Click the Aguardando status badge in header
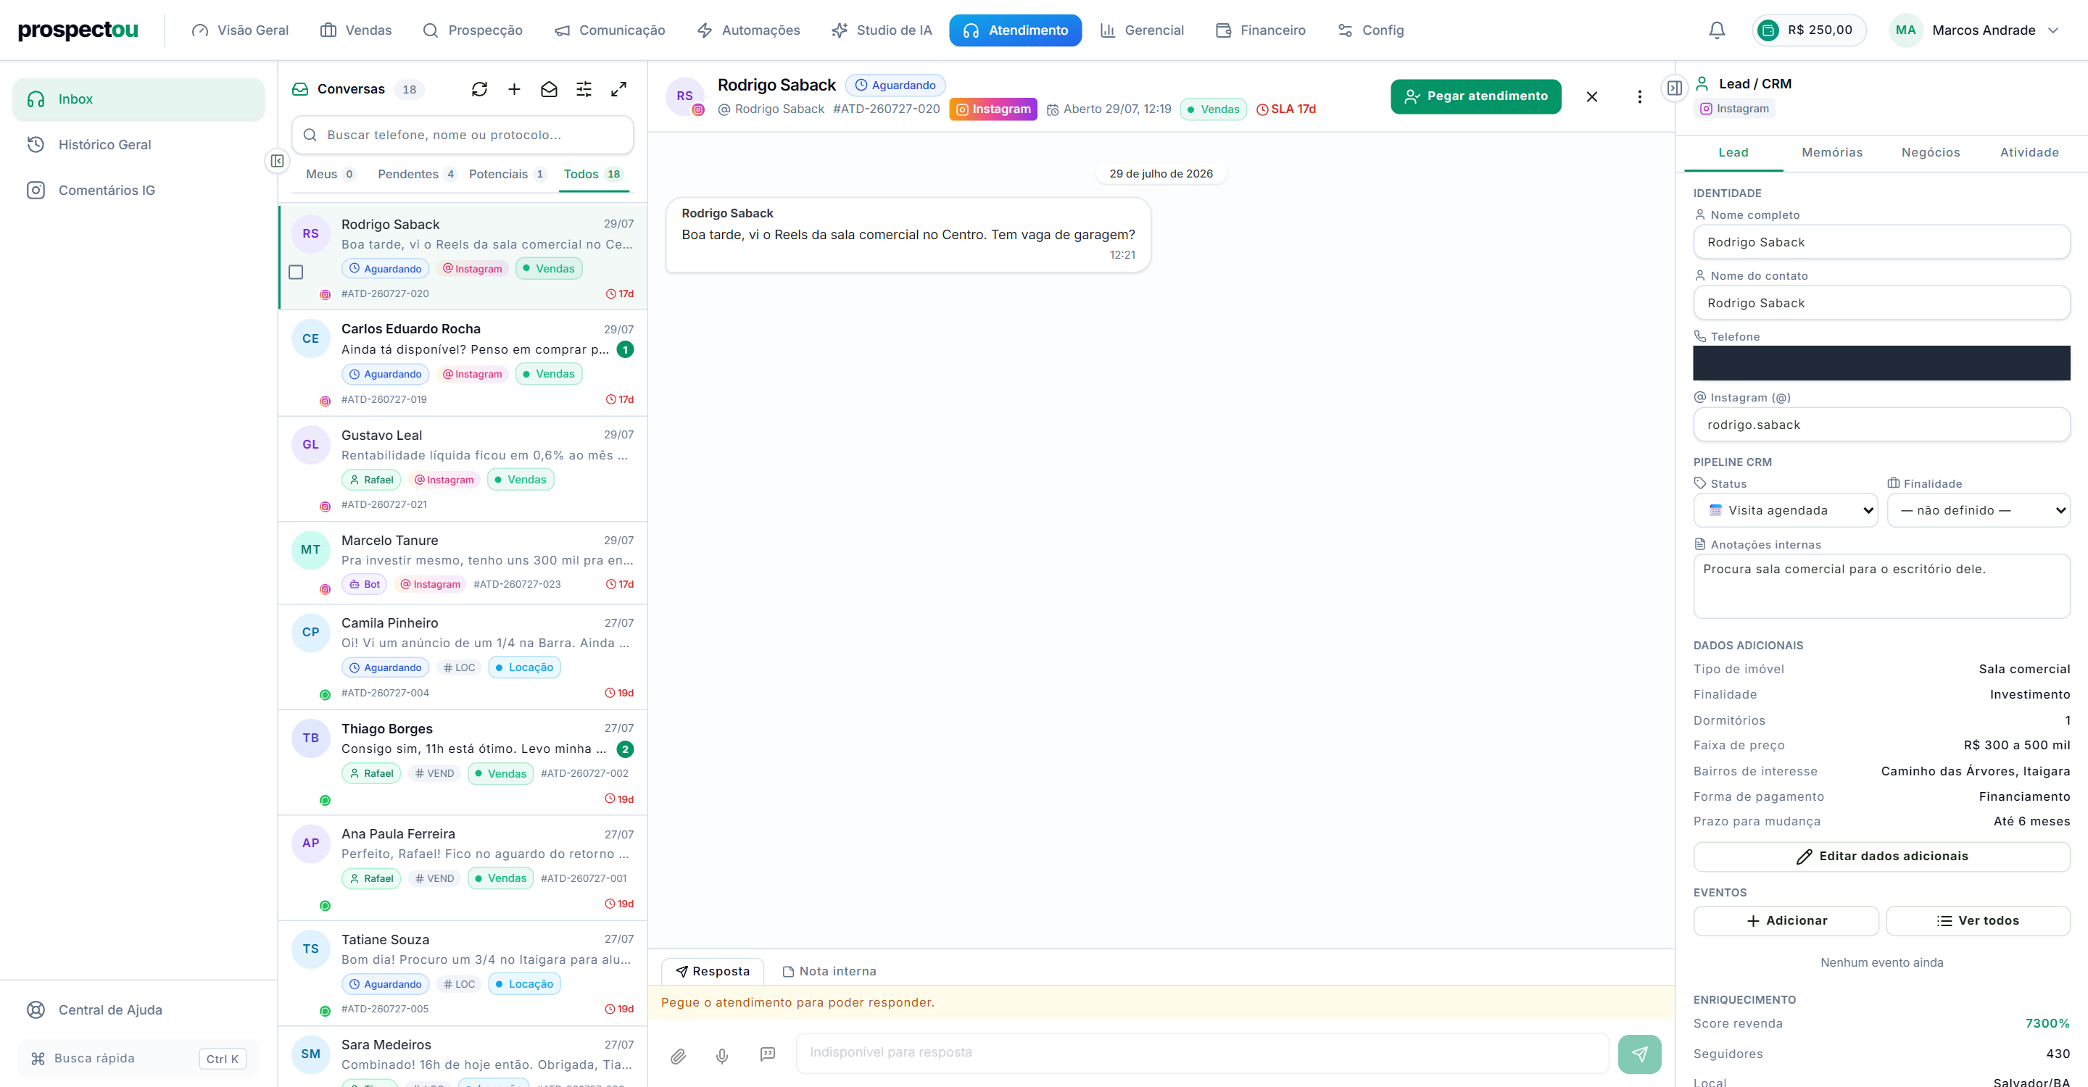Image resolution: width=2088 pixels, height=1087 pixels. pos(895,85)
